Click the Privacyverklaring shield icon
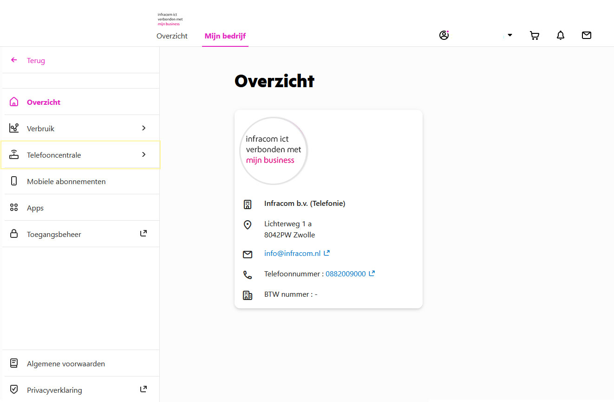This screenshot has height=402, width=614. [x=14, y=389]
